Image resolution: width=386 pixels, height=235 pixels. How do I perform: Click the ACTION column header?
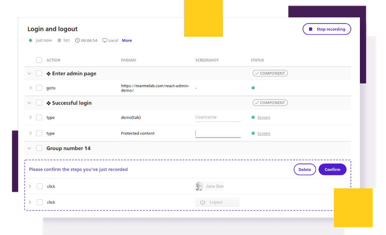pos(53,60)
